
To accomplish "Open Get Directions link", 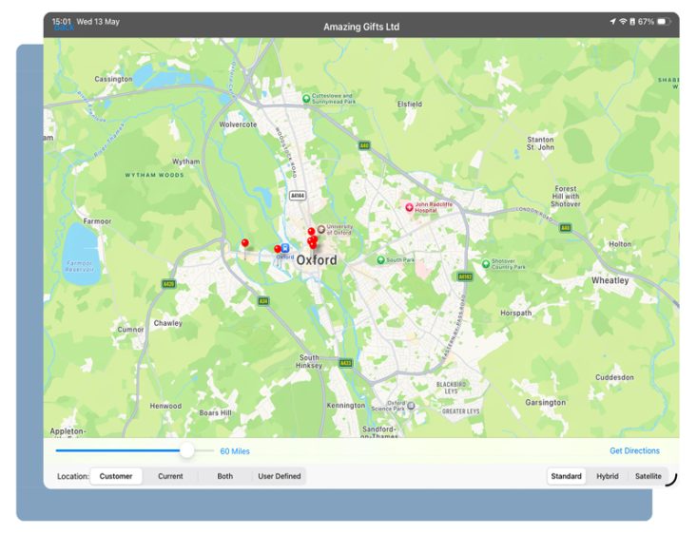I will [634, 450].
